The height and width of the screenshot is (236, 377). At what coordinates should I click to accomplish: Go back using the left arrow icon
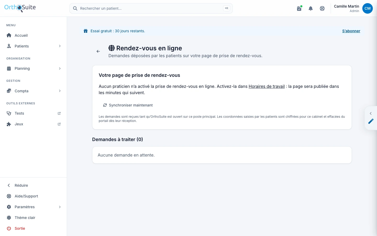(98, 51)
